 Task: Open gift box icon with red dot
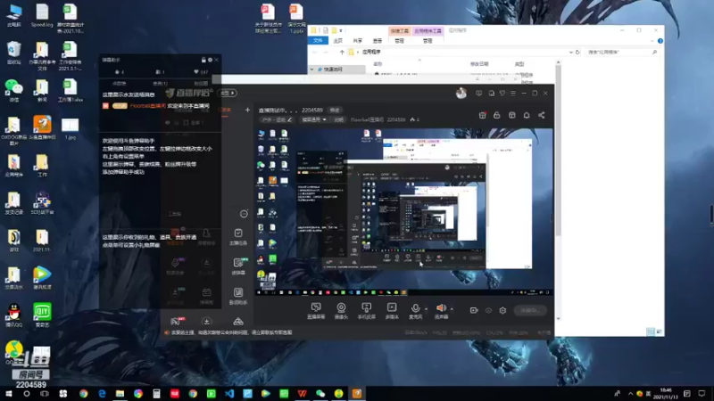[482, 116]
